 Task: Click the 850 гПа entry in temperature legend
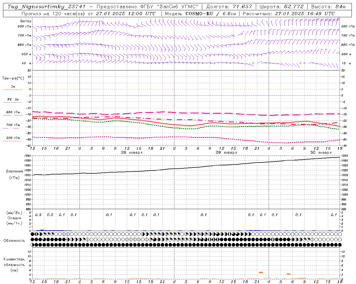pyautogui.click(x=13, y=112)
